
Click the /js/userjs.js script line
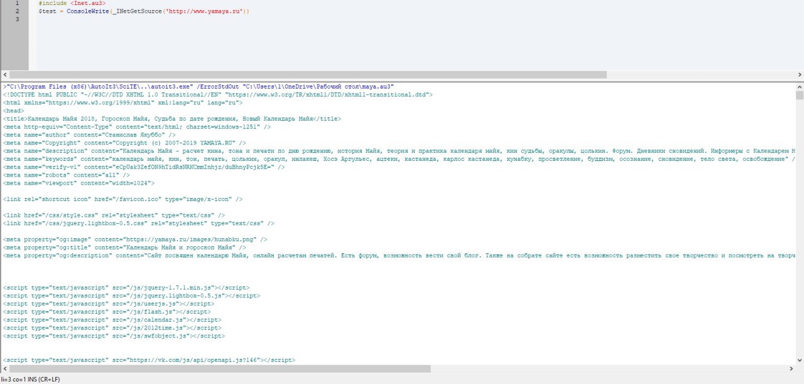point(109,304)
